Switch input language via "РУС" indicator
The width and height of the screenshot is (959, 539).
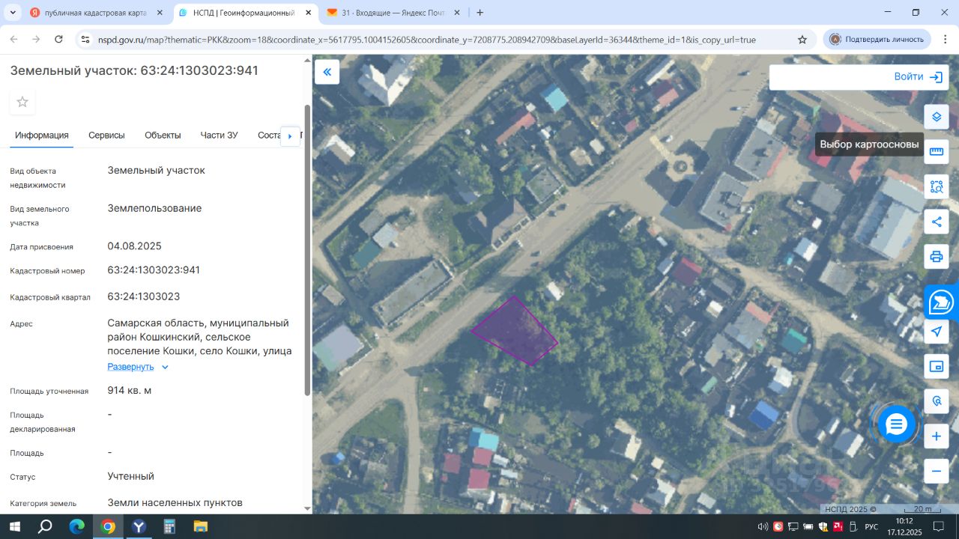pyautogui.click(x=871, y=526)
